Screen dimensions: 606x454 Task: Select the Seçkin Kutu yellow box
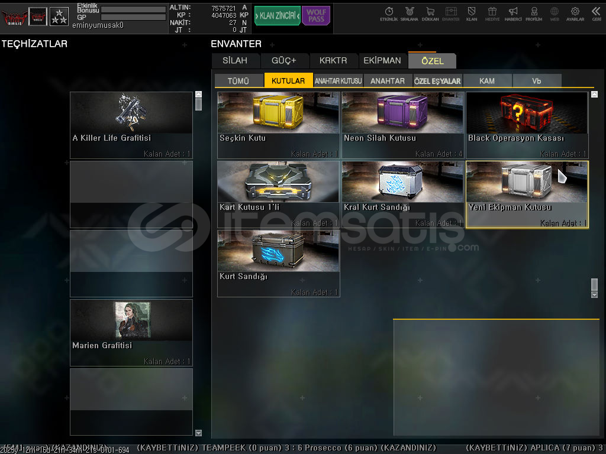(278, 125)
